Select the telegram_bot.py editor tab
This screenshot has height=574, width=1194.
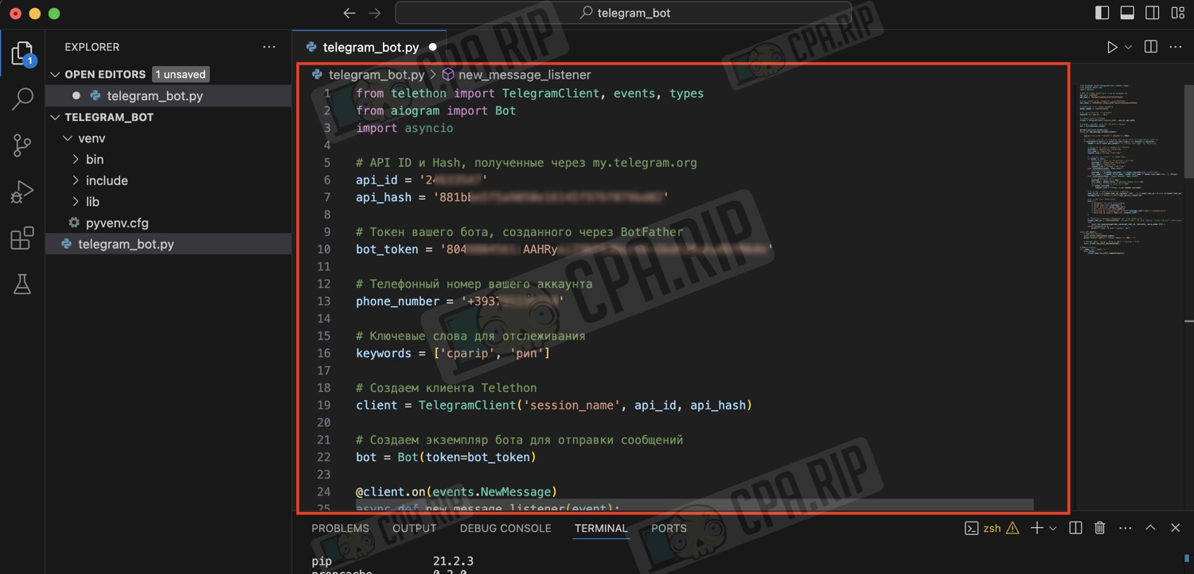tap(370, 47)
